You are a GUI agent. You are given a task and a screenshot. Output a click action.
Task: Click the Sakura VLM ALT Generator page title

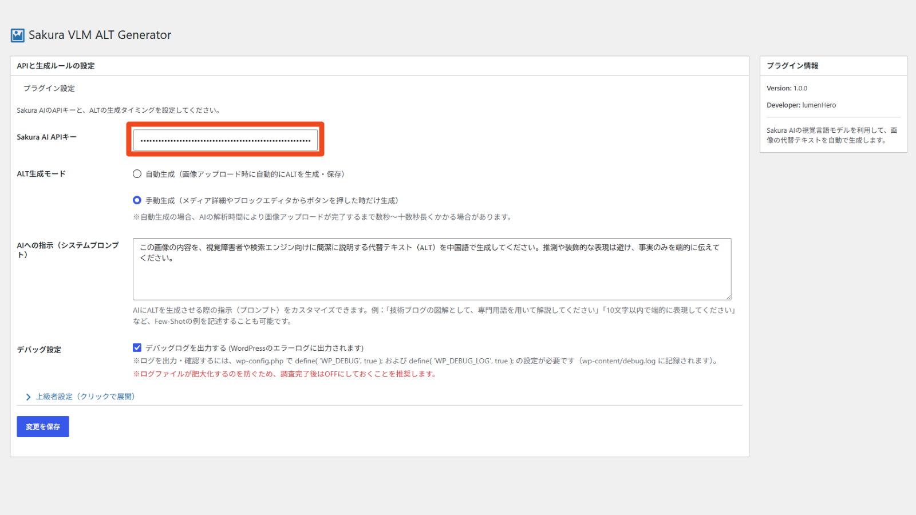[100, 35]
